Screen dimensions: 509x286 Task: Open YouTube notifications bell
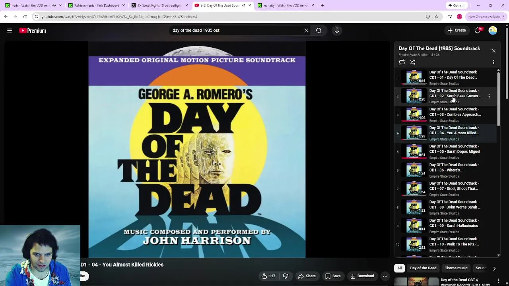click(478, 31)
